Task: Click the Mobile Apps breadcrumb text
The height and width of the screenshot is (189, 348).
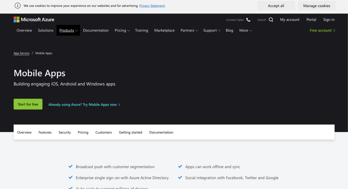Action: click(x=44, y=53)
